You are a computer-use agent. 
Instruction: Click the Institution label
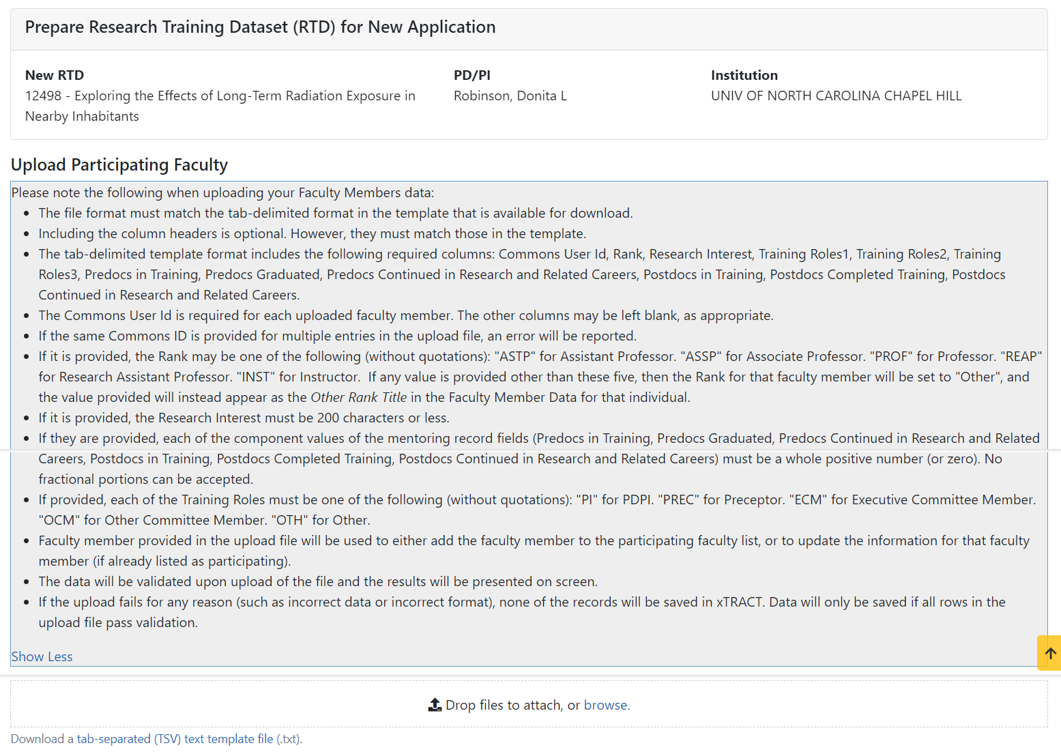[744, 76]
